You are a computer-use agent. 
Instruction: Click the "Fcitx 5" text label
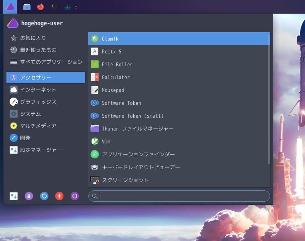pyautogui.click(x=112, y=51)
